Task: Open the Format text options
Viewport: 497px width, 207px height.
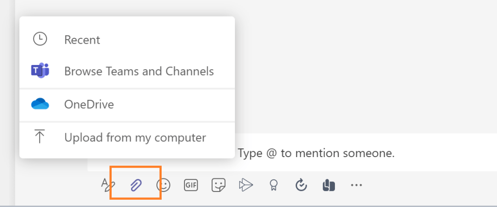Action: click(x=108, y=185)
